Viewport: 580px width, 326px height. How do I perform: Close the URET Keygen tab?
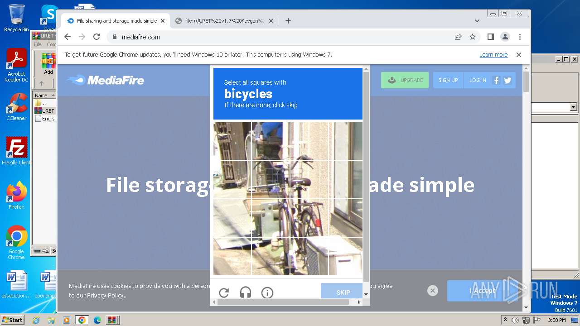271,21
